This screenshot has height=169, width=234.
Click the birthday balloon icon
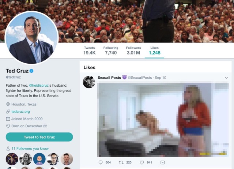pyautogui.click(x=8, y=126)
